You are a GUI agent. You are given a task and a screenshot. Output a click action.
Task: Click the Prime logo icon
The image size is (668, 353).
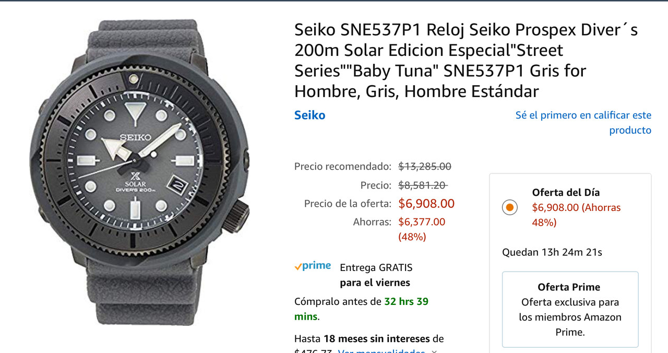313,266
